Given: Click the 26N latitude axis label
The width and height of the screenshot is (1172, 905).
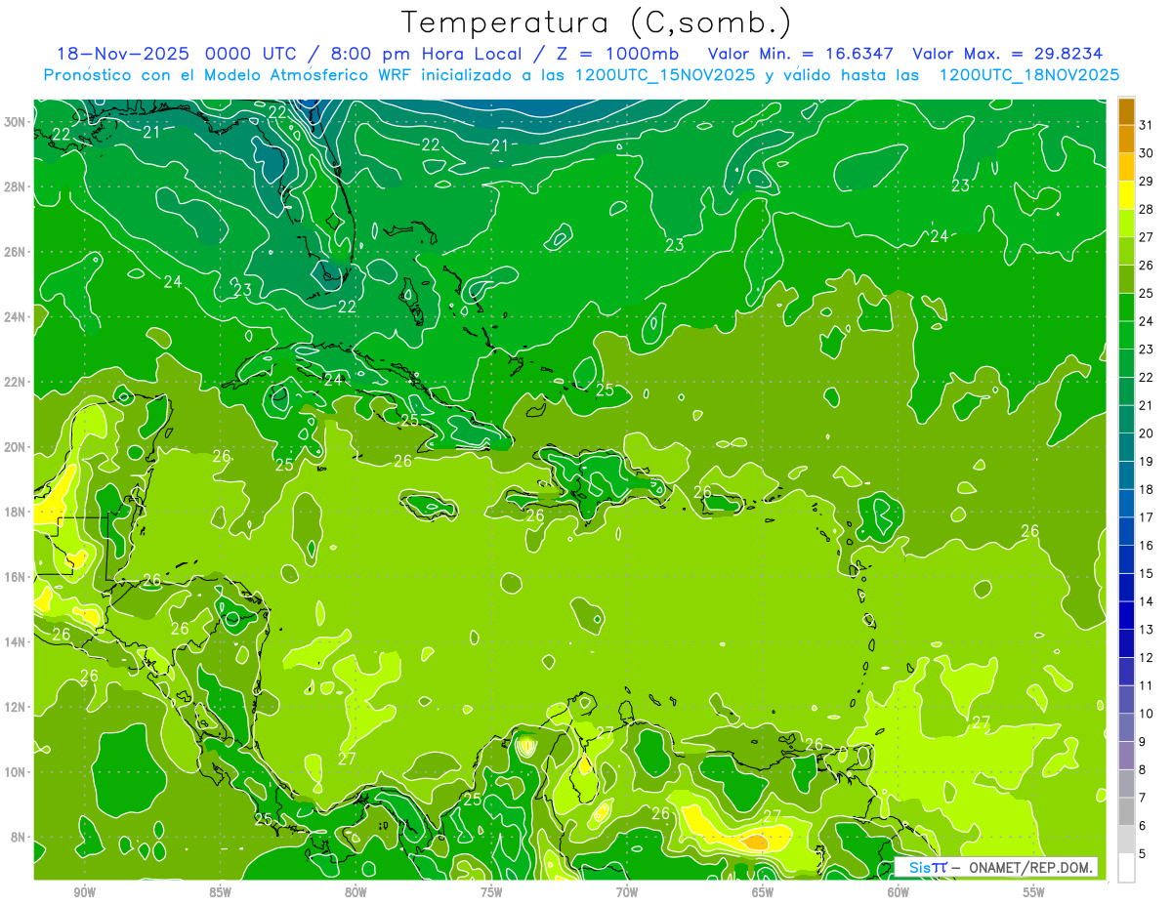Looking at the screenshot, I should [16, 252].
